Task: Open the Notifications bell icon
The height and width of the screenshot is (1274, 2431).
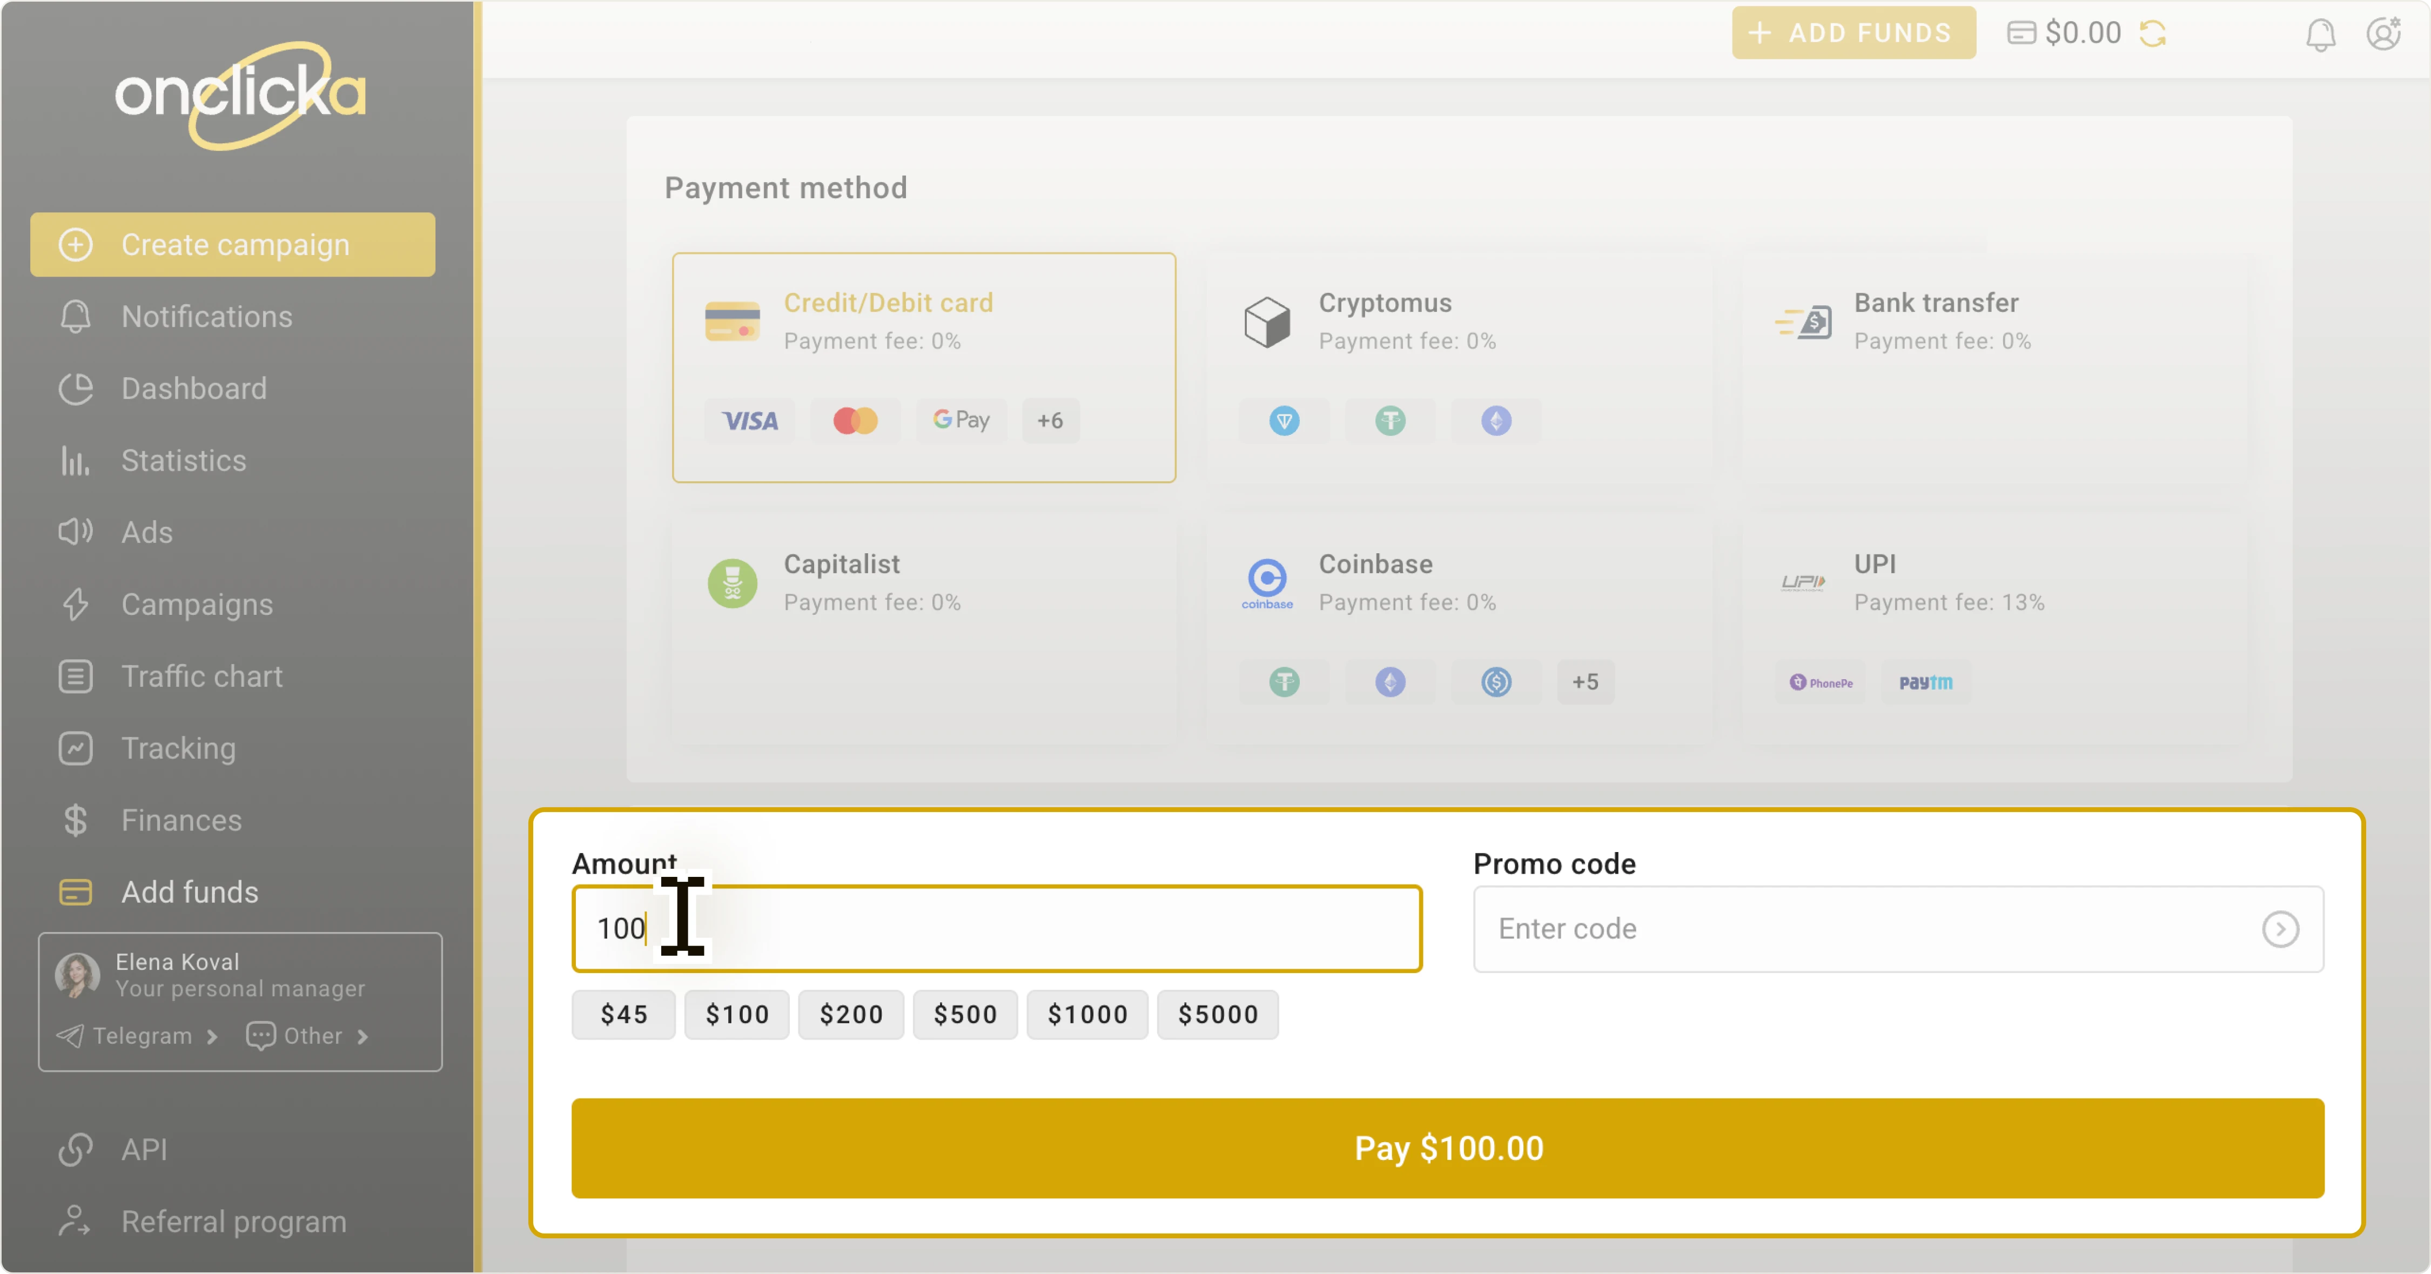Action: click(2321, 33)
